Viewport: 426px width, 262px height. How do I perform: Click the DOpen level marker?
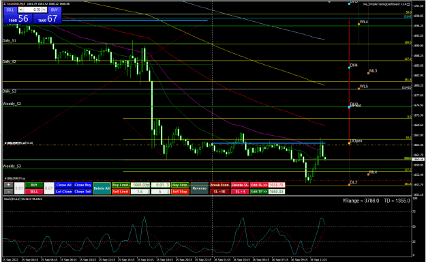349,143
